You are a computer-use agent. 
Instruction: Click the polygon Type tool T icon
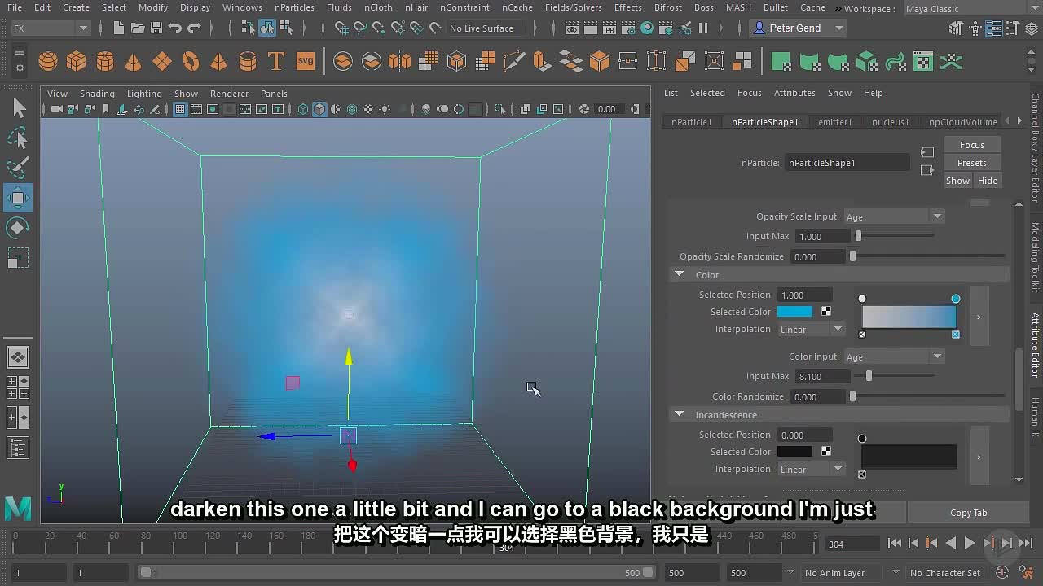(276, 61)
